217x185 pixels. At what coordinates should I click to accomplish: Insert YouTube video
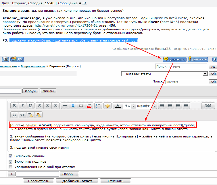[89, 106]
